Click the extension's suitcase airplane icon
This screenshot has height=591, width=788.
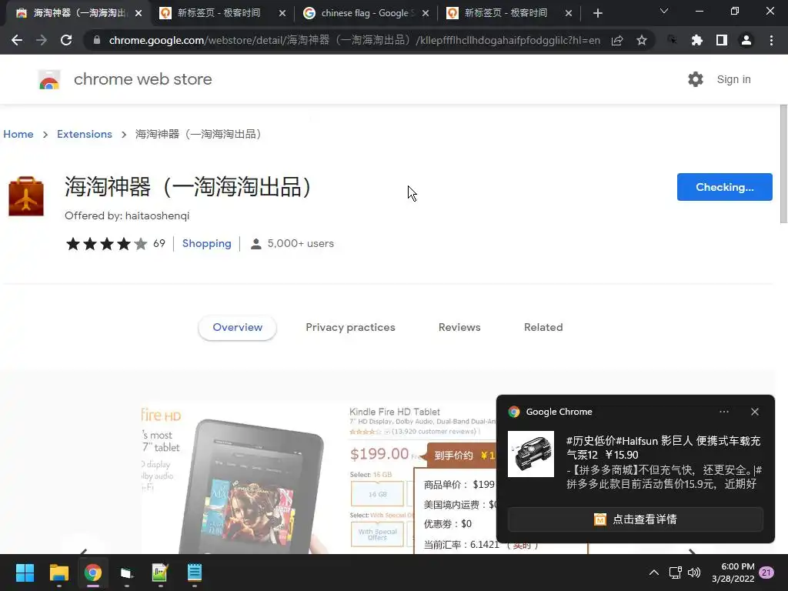pyautogui.click(x=26, y=196)
